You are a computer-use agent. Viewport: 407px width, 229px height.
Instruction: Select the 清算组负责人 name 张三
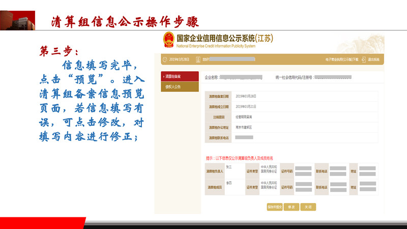[x=229, y=167]
